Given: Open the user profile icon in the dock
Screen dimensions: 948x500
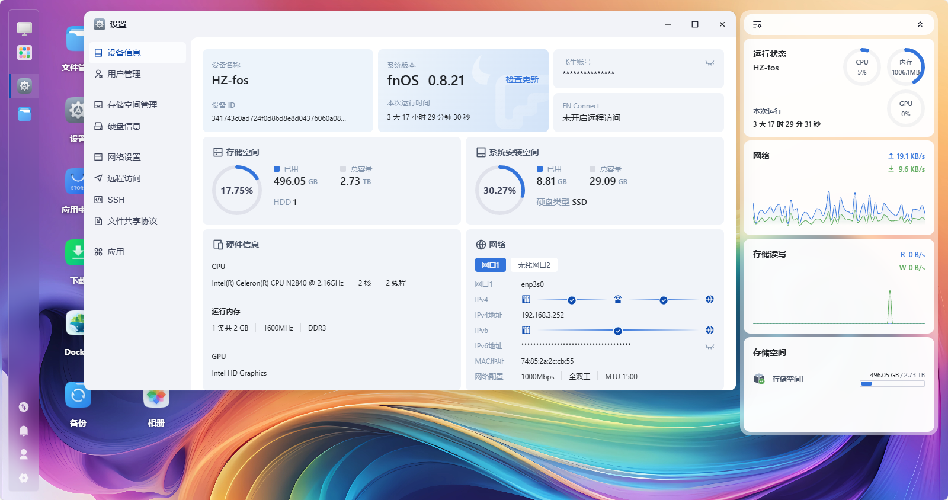Looking at the screenshot, I should [24, 454].
